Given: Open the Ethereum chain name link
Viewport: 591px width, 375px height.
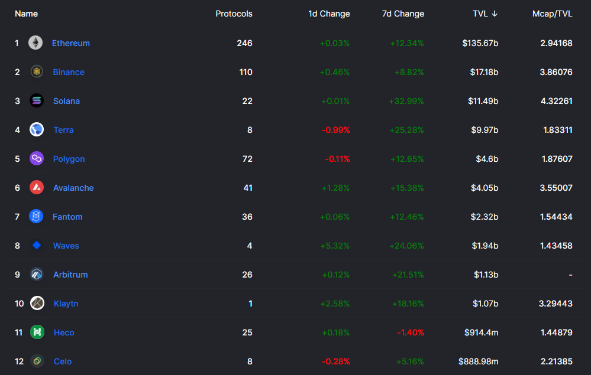Looking at the screenshot, I should coord(71,43).
